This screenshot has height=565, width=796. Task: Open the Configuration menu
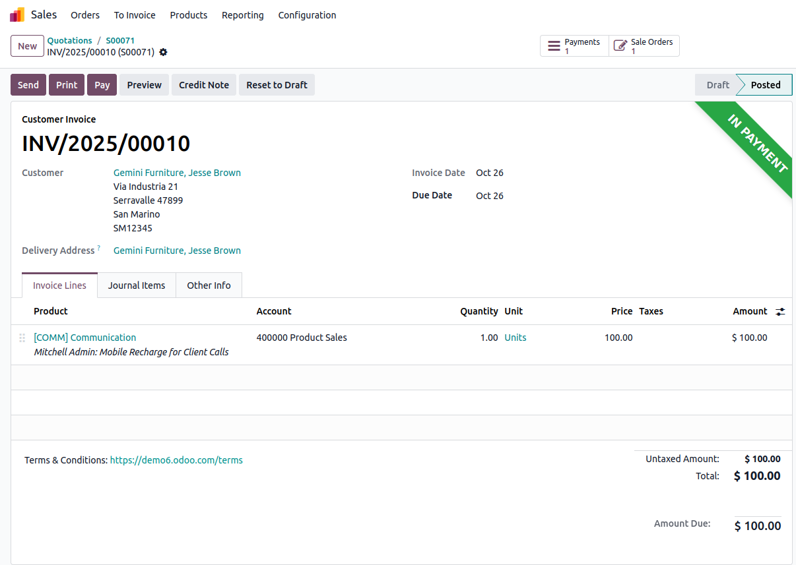pos(307,15)
